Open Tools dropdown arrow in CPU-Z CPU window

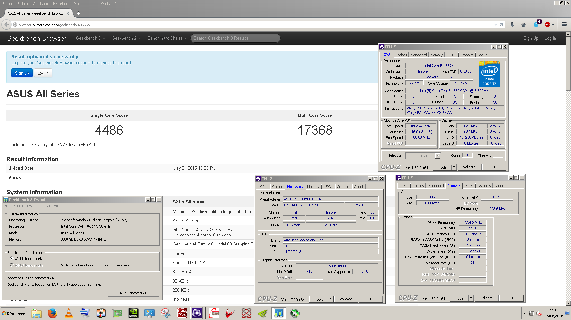click(x=454, y=167)
